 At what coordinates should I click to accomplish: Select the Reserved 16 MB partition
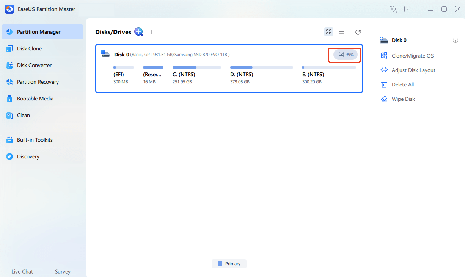point(153,75)
